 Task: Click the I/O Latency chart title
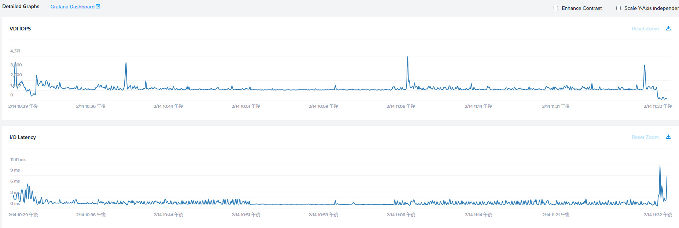23,137
